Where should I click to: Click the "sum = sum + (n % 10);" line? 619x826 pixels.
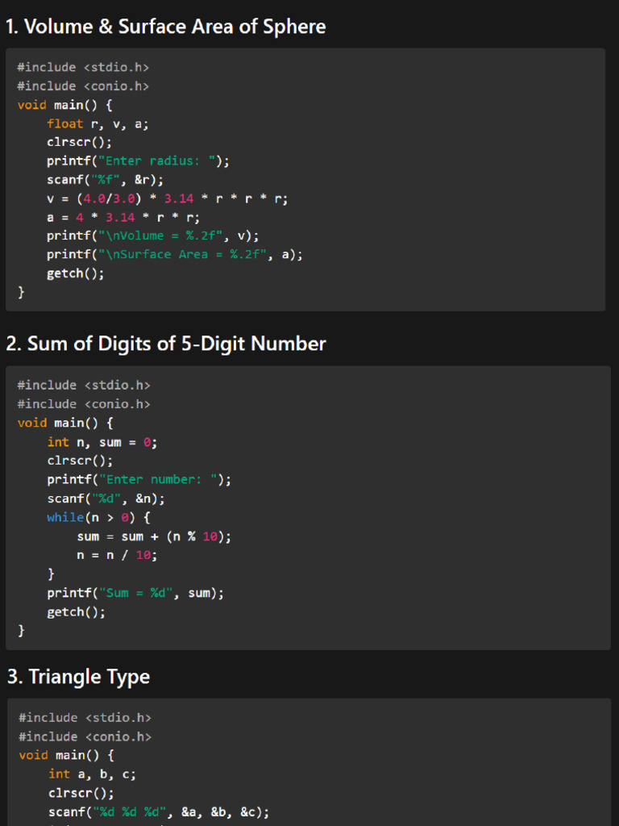[154, 536]
